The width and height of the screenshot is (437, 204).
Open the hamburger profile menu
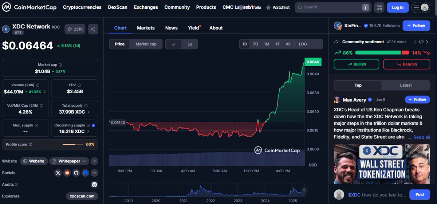coord(421,7)
